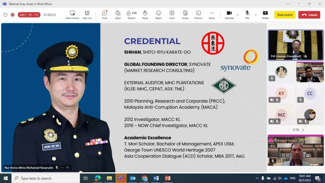Open the View layout menu
This screenshot has height=183, width=325.
[x=172, y=15]
